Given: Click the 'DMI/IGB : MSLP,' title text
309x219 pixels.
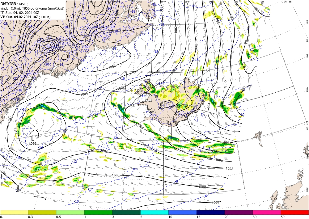Looking at the screenshot, I should coord(14,3).
